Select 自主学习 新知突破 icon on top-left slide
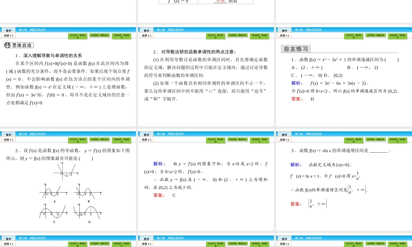This screenshot has width=412, height=247. pos(78,35)
